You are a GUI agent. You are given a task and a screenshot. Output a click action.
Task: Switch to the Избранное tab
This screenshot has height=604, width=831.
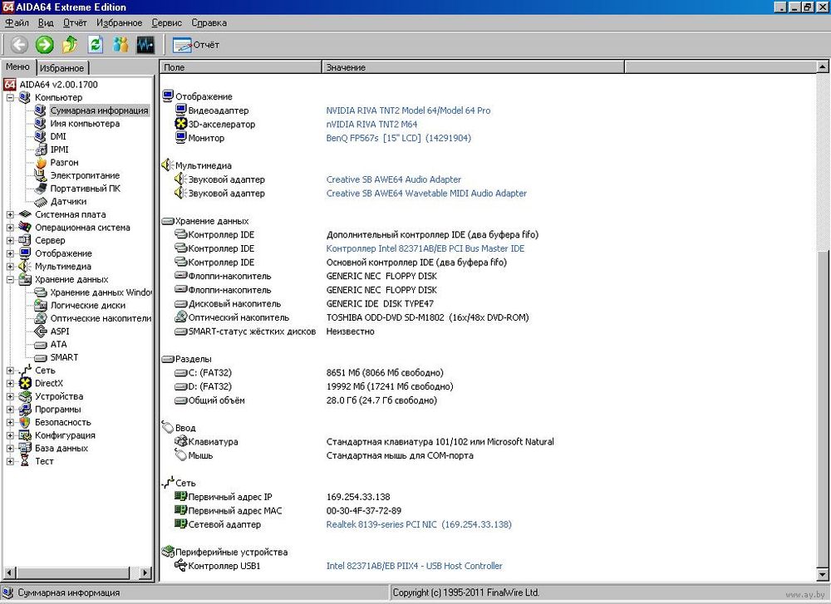point(61,68)
